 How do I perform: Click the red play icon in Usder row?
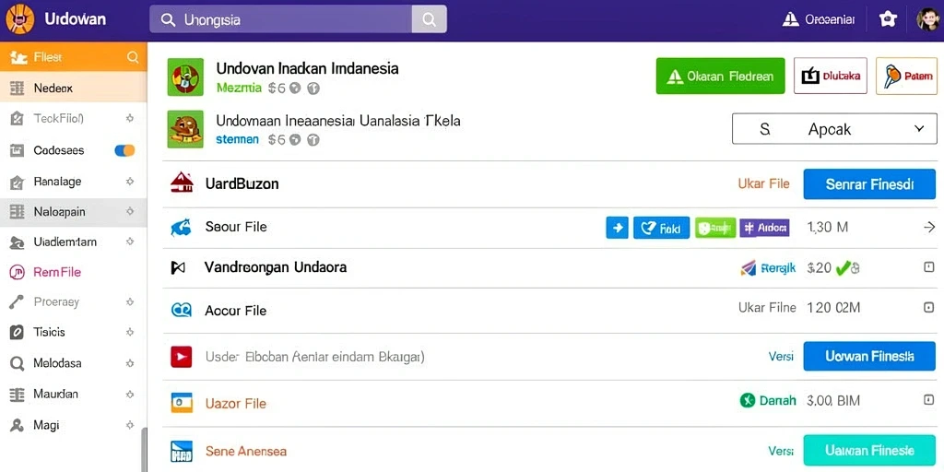coord(182,357)
